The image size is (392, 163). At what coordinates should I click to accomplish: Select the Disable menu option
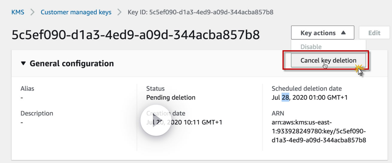pyautogui.click(x=311, y=47)
